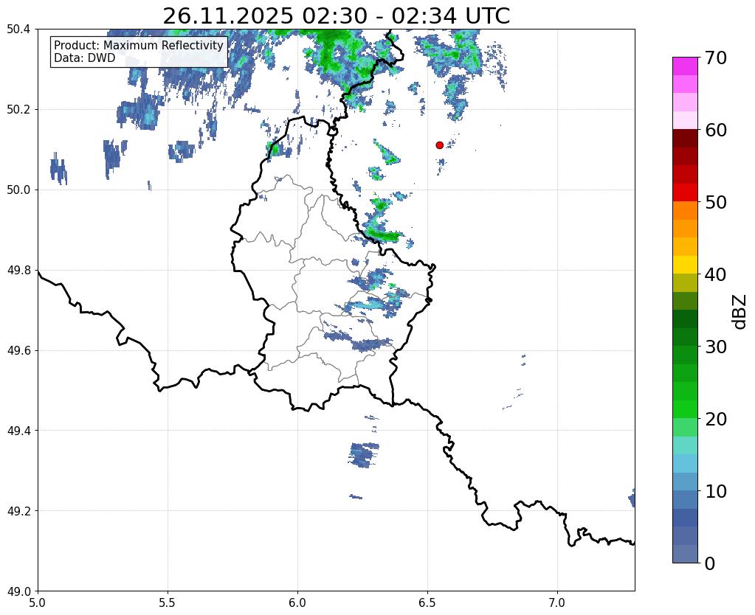755x615 pixels.
Task: Click the dBZ colorbar axis label
Action: pyautogui.click(x=740, y=311)
